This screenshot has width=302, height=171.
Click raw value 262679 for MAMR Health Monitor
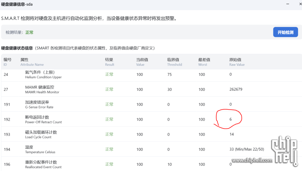pyautogui.click(x=236, y=89)
